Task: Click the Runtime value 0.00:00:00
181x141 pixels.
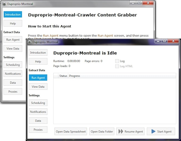Action: [x=74, y=61]
